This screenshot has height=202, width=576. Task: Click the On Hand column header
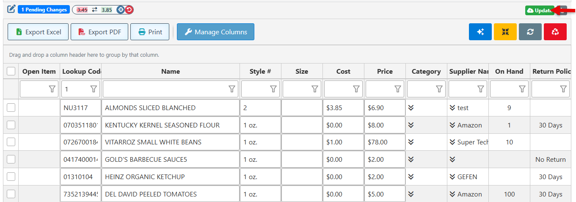click(509, 72)
